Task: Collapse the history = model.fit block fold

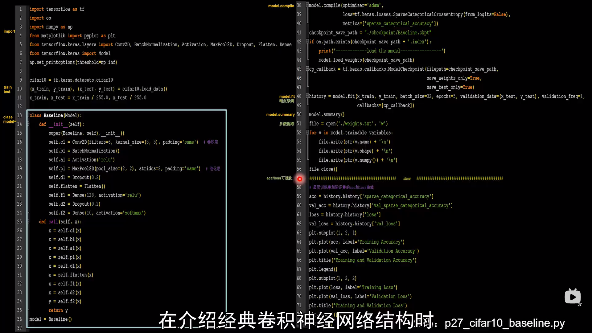Action: point(307,96)
